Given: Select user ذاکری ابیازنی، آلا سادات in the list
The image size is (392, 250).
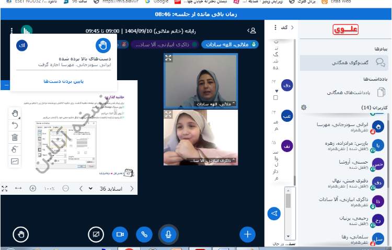Looking at the screenshot, I should point(345,202).
